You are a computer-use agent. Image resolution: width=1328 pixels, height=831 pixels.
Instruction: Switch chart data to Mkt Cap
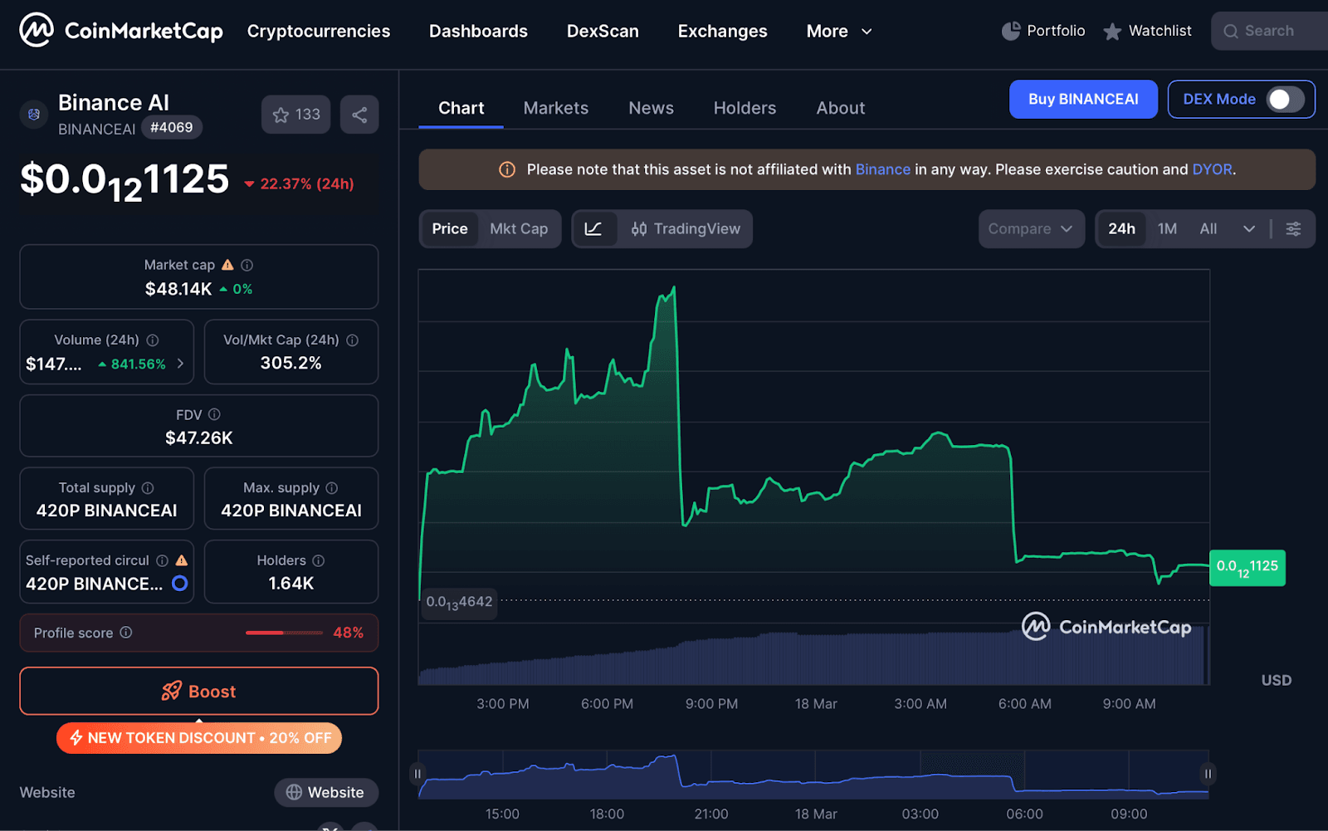(520, 228)
